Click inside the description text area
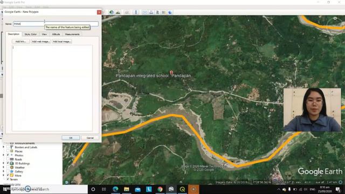The height and width of the screenshot is (194, 345). coord(52,88)
